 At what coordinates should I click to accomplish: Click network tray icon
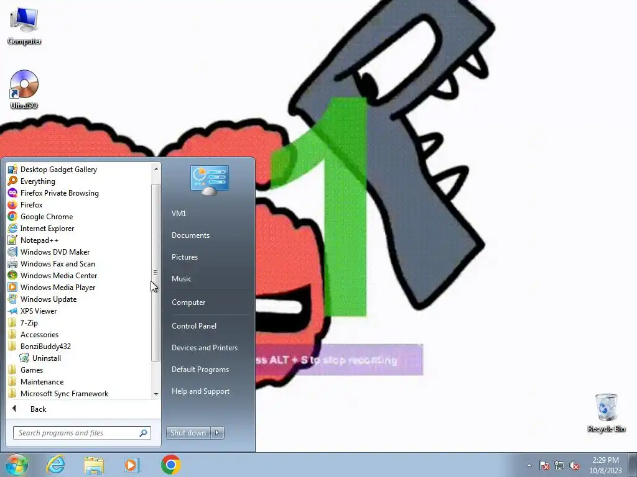[x=559, y=465]
